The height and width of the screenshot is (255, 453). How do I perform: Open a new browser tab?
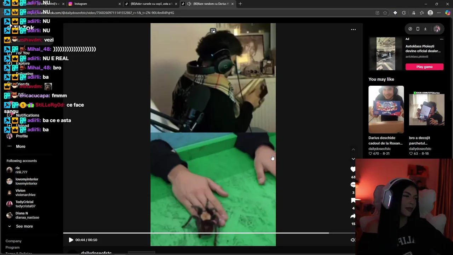(x=240, y=4)
